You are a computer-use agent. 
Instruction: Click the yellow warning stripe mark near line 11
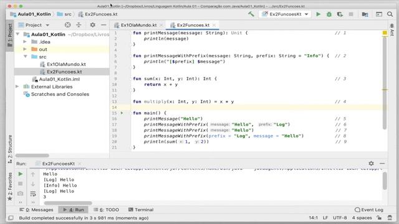pos(385,90)
